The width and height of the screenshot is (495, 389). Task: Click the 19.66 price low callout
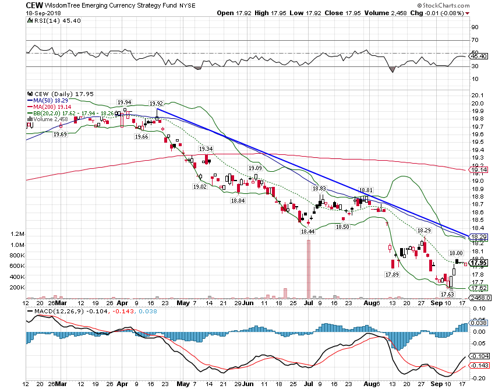(x=142, y=136)
